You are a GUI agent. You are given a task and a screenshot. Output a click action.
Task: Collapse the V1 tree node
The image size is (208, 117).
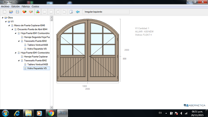point(6,21)
